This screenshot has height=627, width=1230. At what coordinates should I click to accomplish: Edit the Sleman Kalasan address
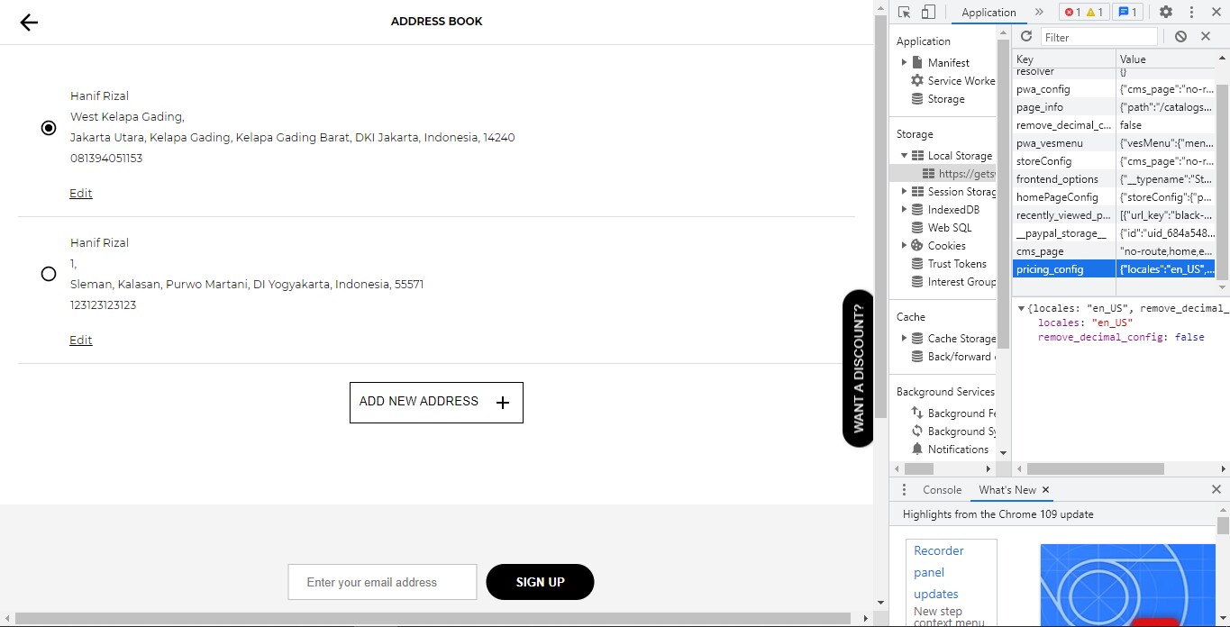80,340
